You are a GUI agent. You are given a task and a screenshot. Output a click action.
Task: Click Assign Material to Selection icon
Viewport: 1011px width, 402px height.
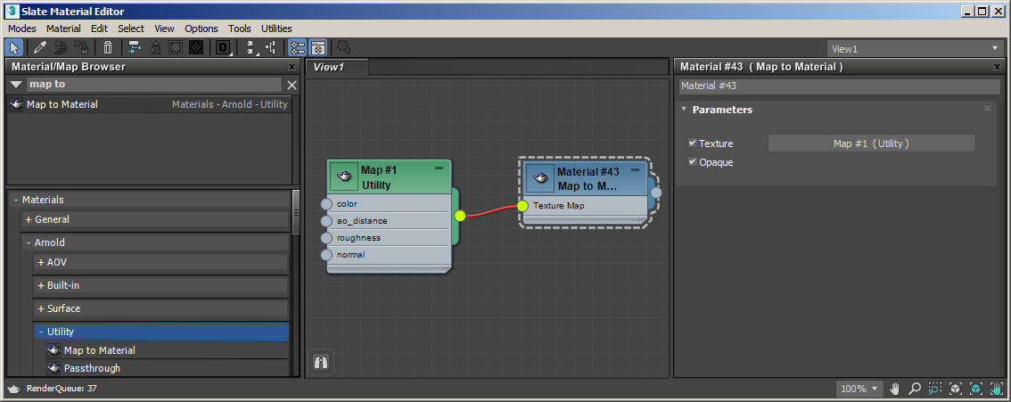81,47
